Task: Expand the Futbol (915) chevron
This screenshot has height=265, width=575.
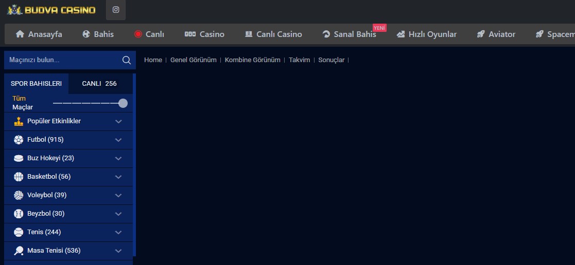Action: pos(118,140)
